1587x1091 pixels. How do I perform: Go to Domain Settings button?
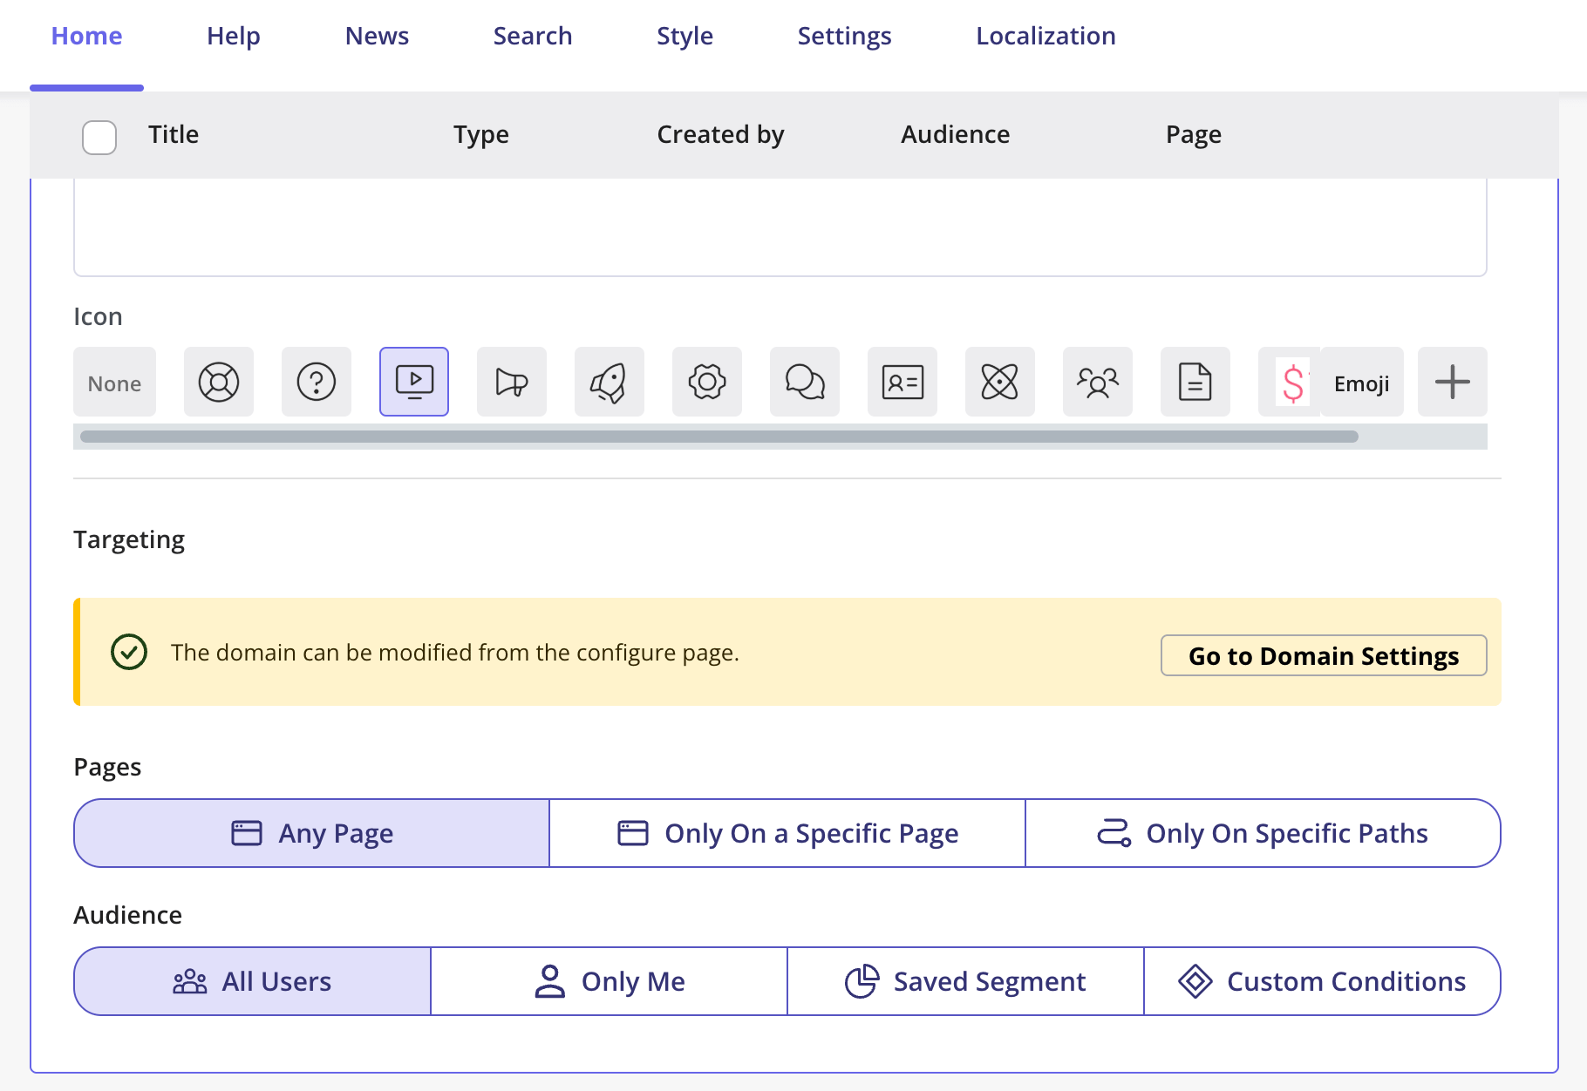[x=1324, y=655]
